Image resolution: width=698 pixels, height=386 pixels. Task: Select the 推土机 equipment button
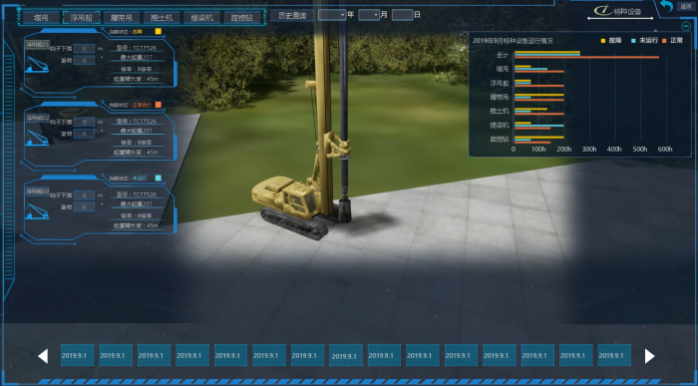click(x=162, y=18)
